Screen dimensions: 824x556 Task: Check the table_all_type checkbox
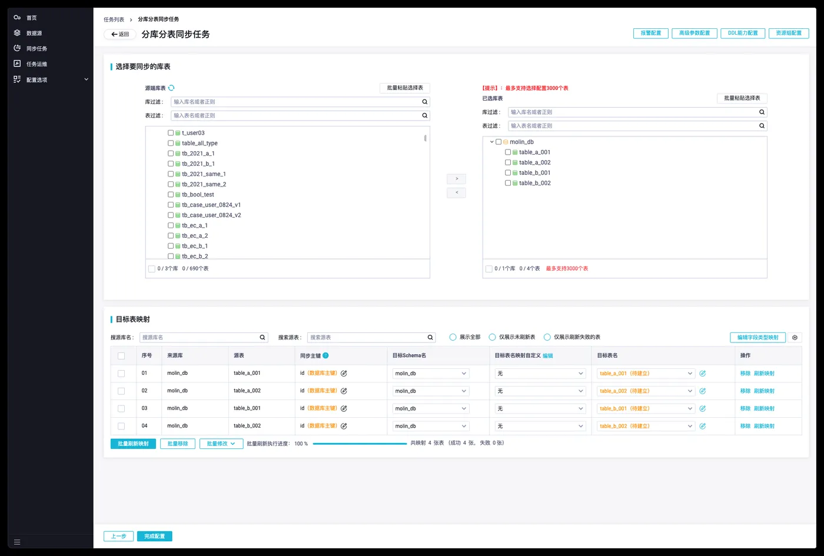click(171, 143)
